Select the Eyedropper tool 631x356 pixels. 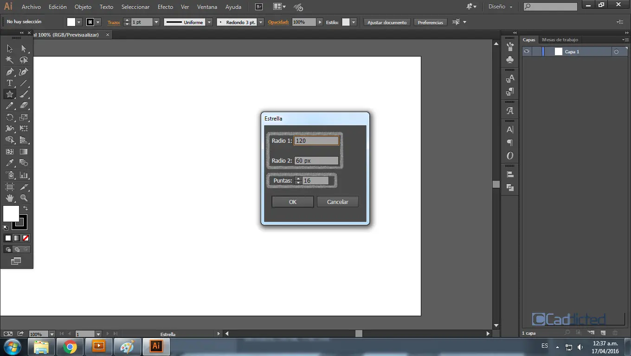click(10, 163)
